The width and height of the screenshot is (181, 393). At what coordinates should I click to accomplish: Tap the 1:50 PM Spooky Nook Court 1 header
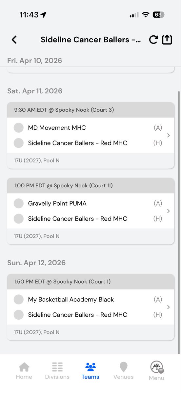[90, 282]
